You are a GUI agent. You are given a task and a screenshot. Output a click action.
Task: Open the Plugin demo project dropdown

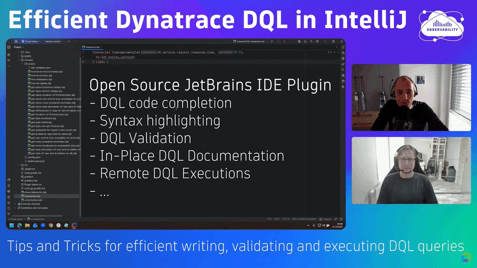pos(31,41)
